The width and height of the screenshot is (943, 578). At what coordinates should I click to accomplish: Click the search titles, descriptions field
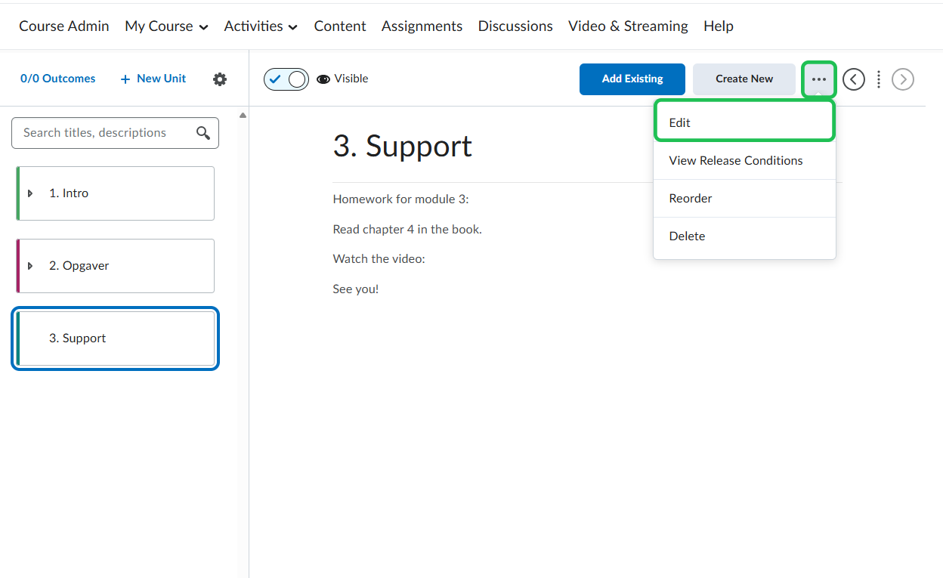coord(102,133)
